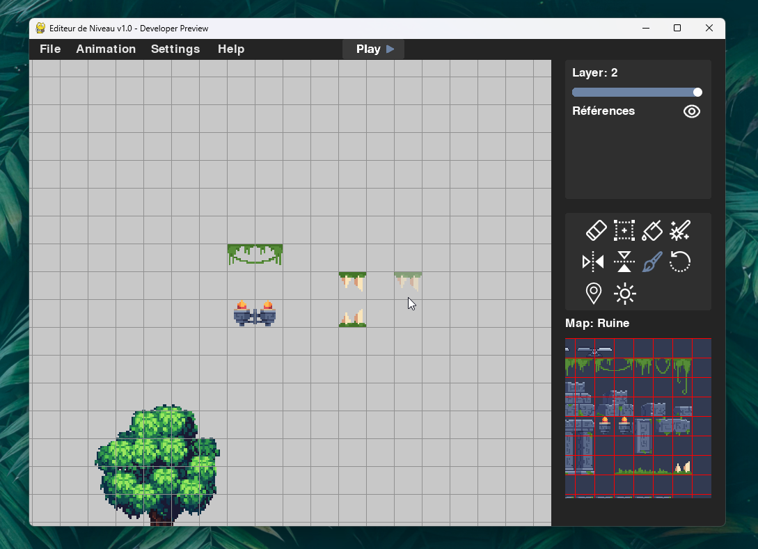Click the 'Références' label
Image resolution: width=758 pixels, height=549 pixels.
click(x=603, y=111)
